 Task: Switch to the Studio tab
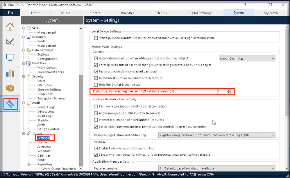pos(65,13)
